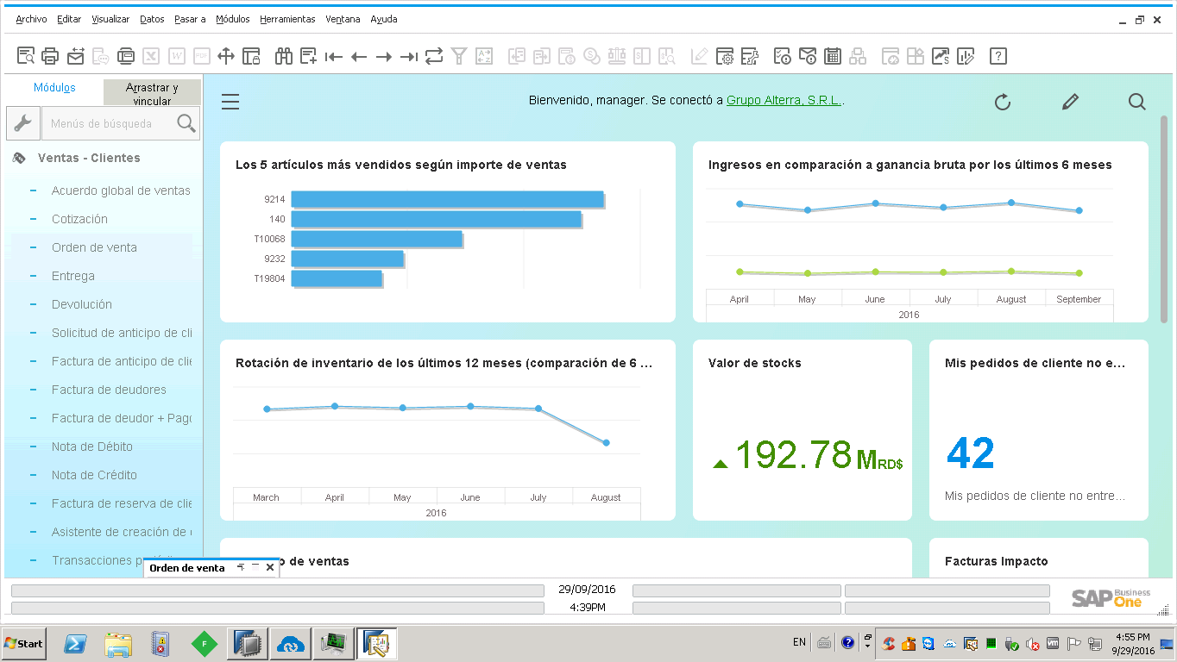Click the send email toolbar icon

pyautogui.click(x=76, y=56)
